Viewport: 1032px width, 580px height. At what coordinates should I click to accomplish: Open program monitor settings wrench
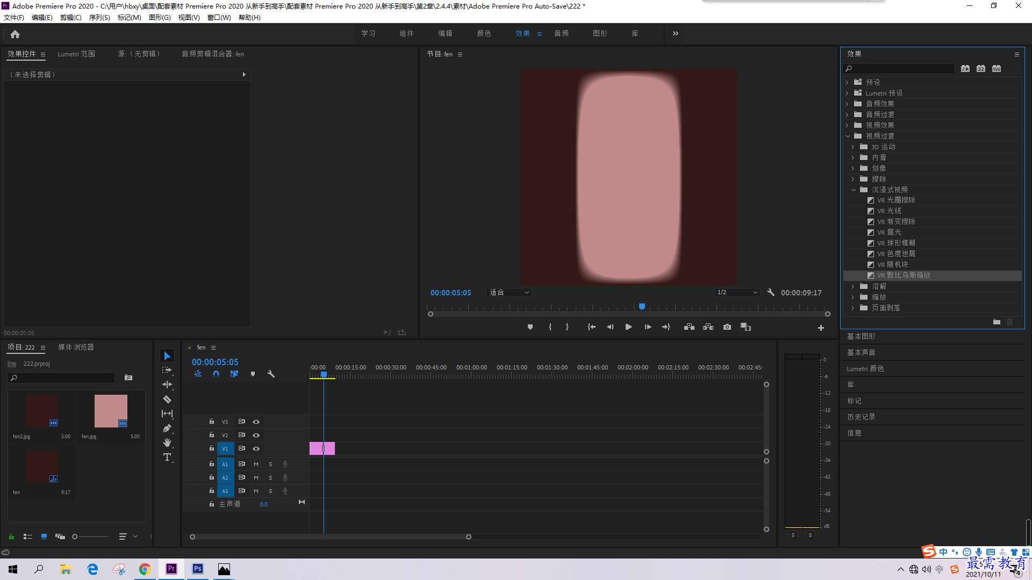tap(771, 293)
